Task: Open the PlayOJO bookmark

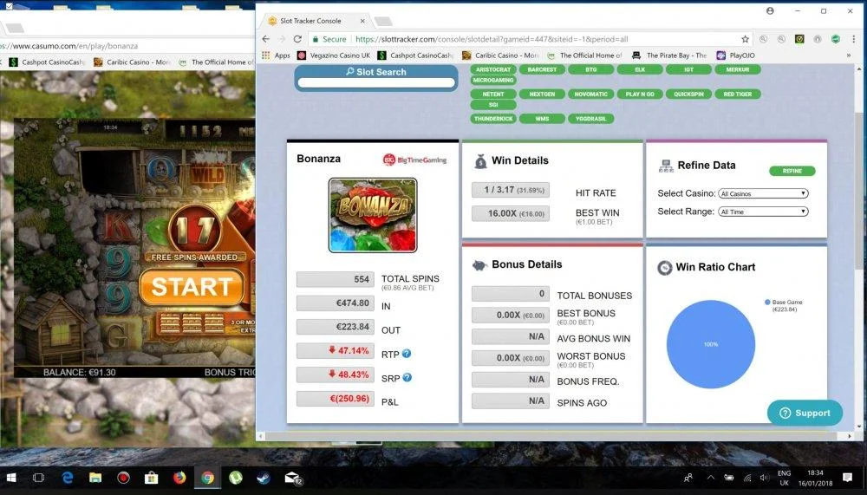Action: coord(735,55)
